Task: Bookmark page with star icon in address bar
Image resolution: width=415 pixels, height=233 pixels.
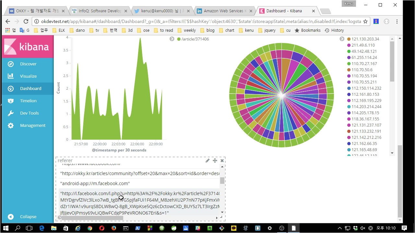Action: coord(365,21)
